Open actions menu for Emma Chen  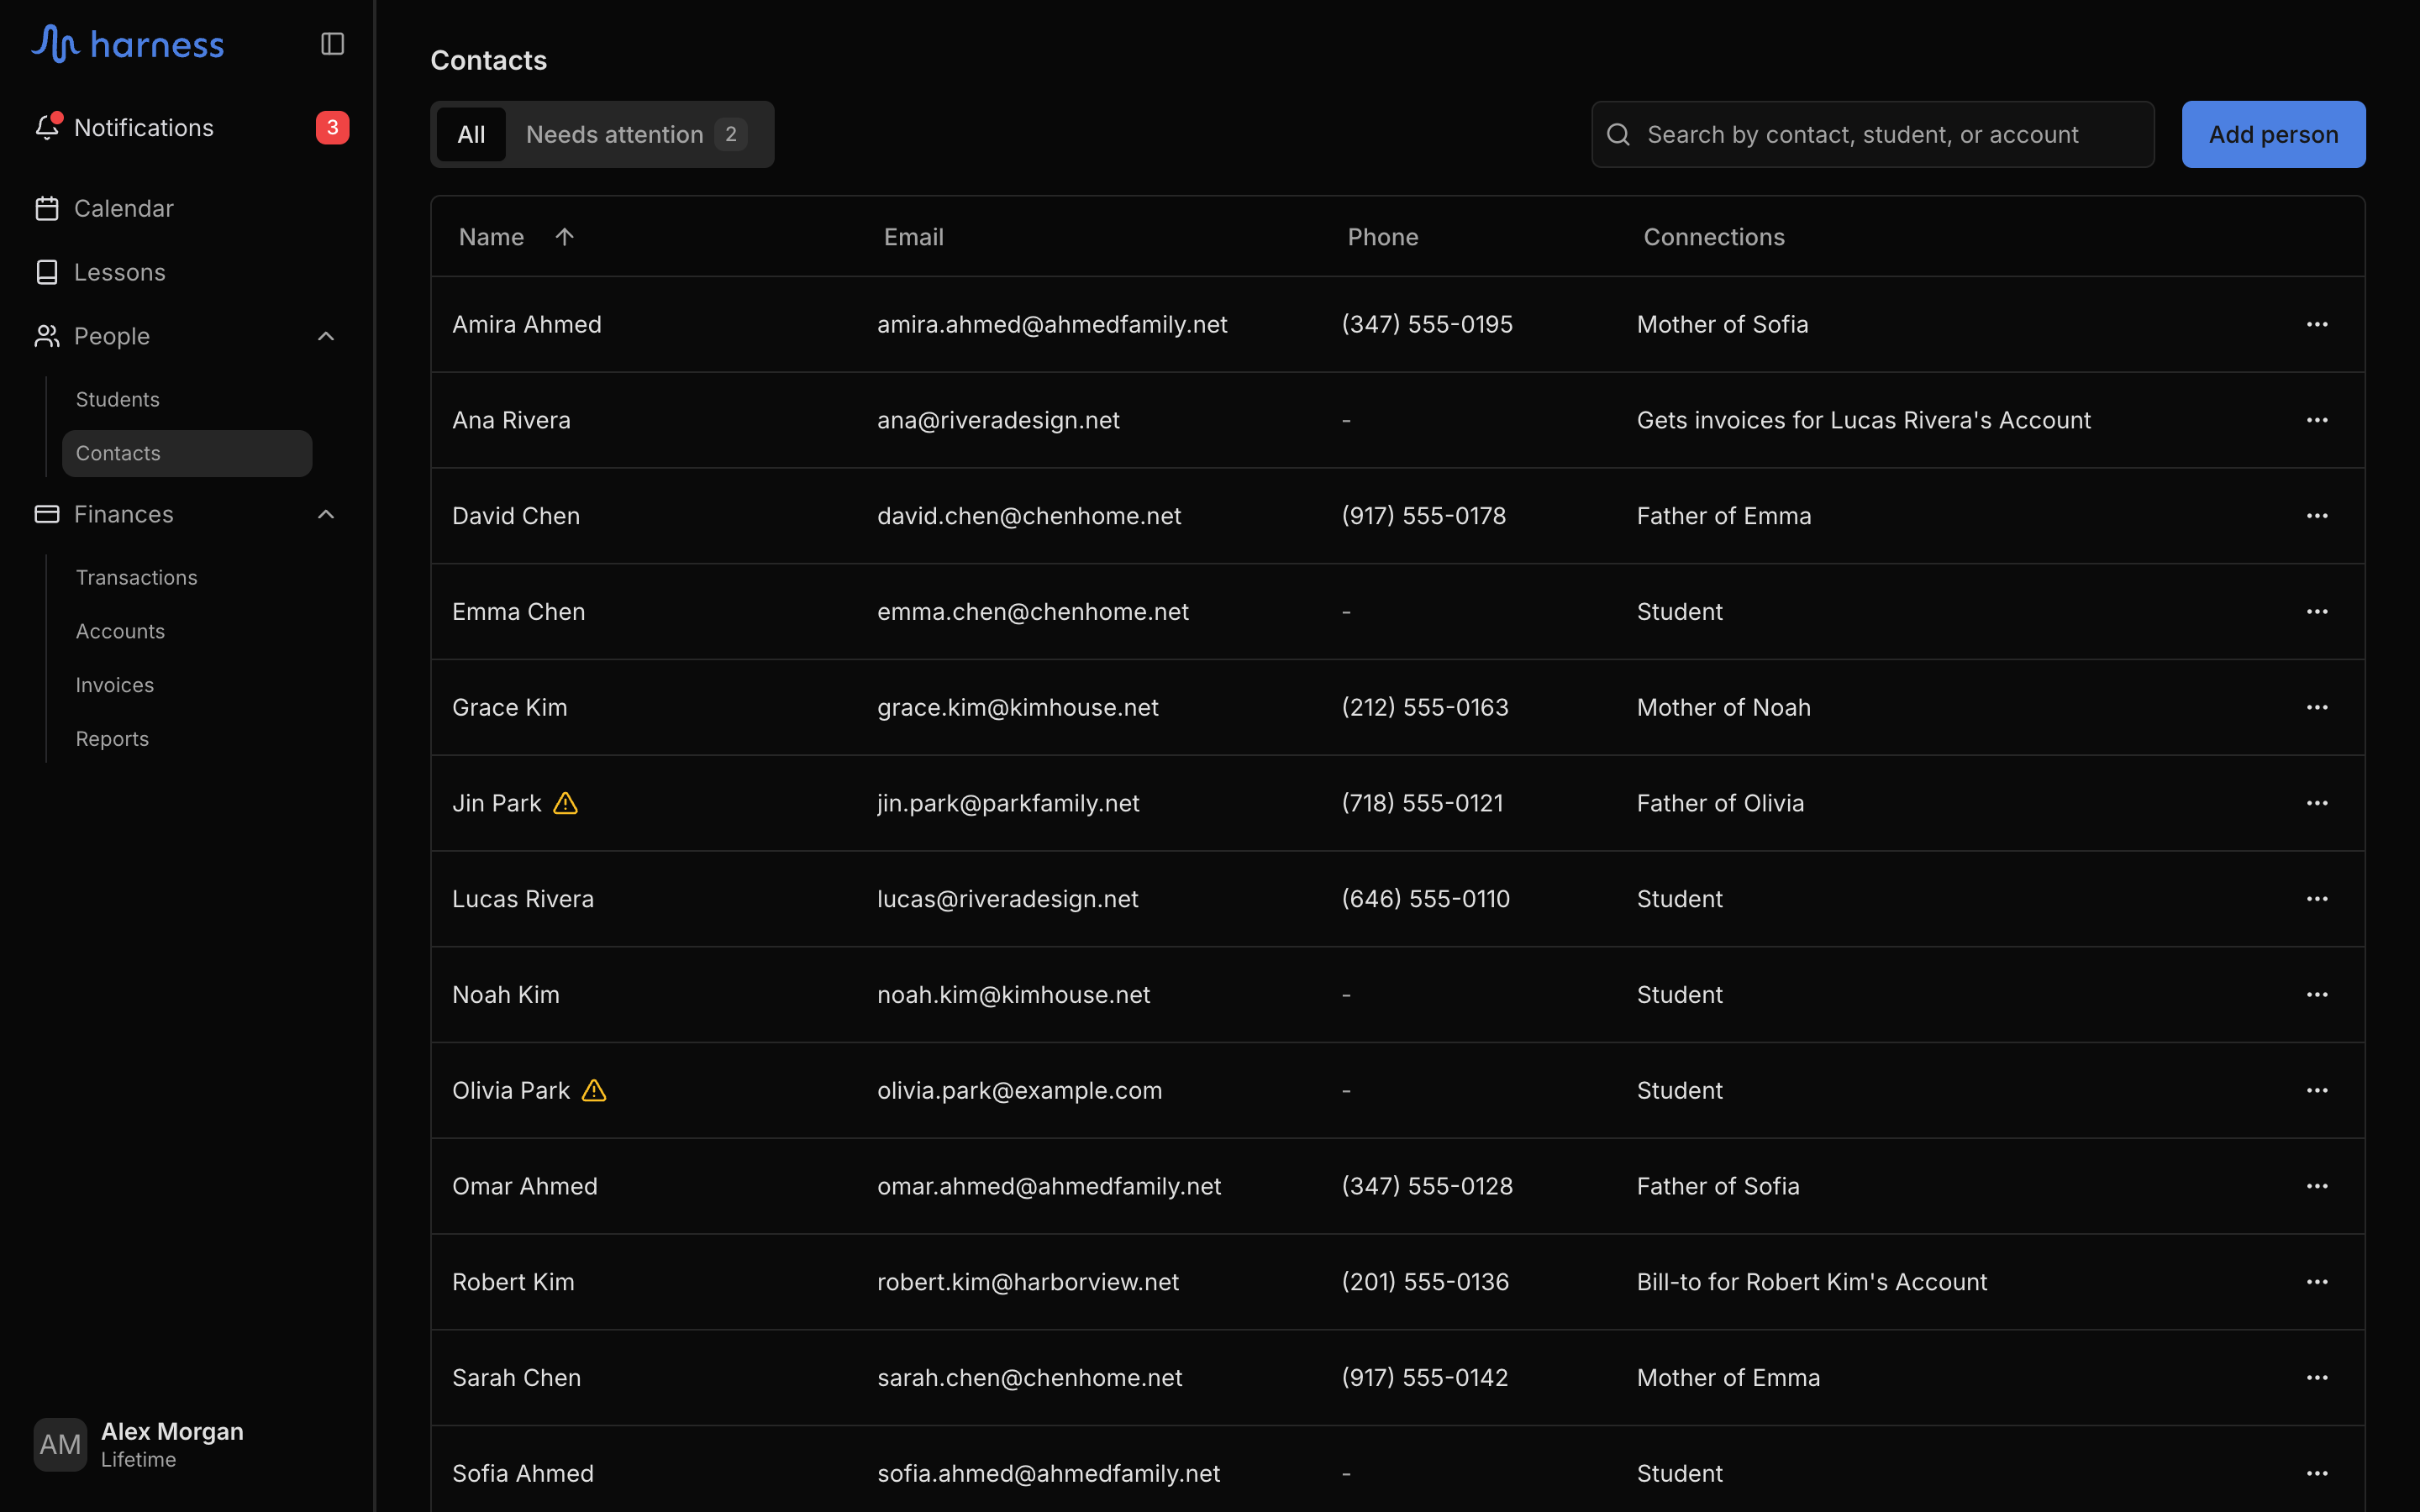coord(2317,611)
